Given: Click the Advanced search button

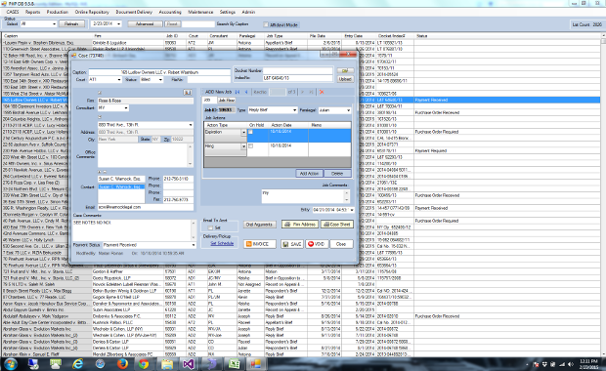Looking at the screenshot, I should click(x=145, y=24).
